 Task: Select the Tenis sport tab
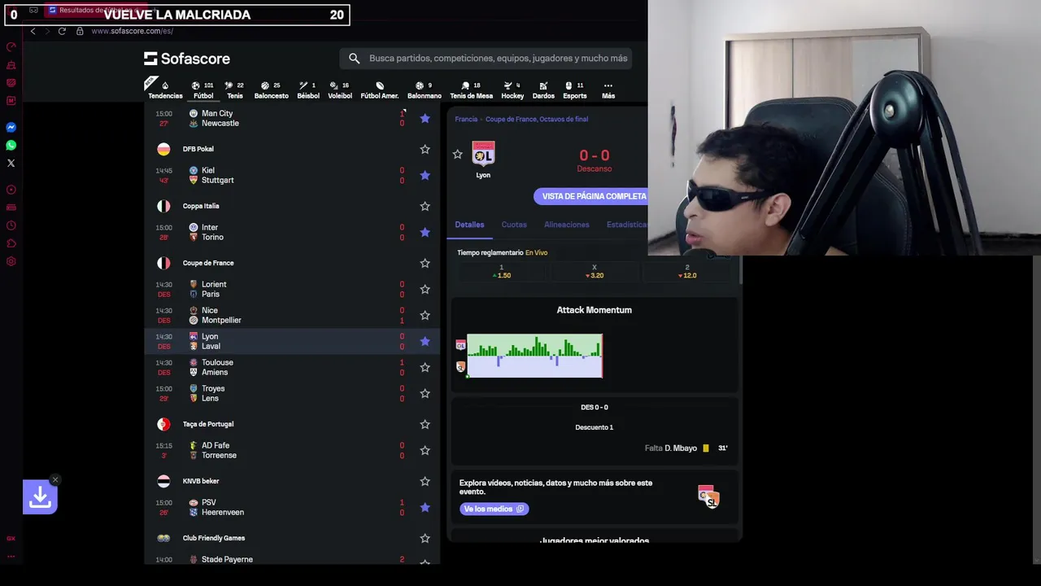point(235,90)
